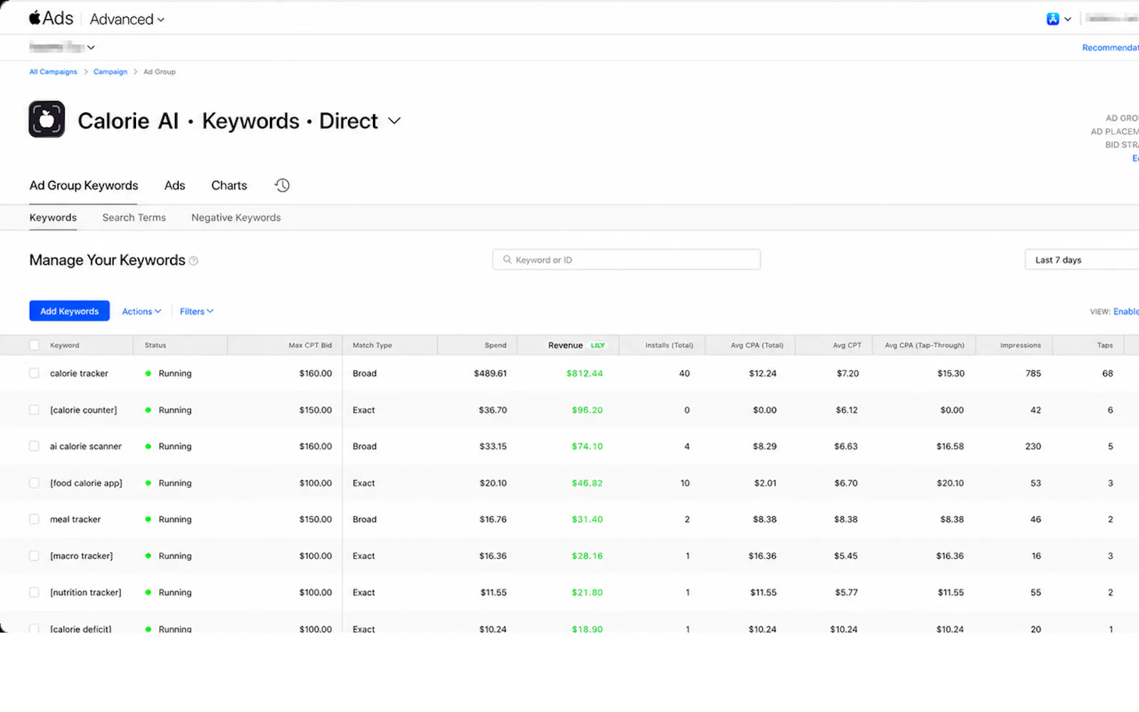Sort by the Status column header

tap(155, 345)
